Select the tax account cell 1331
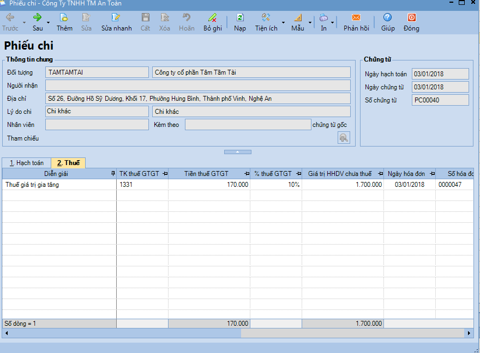The height and width of the screenshot is (353, 480). (x=142, y=185)
